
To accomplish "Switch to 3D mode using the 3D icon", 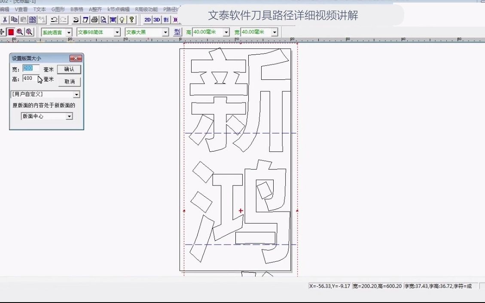I will tap(156, 19).
